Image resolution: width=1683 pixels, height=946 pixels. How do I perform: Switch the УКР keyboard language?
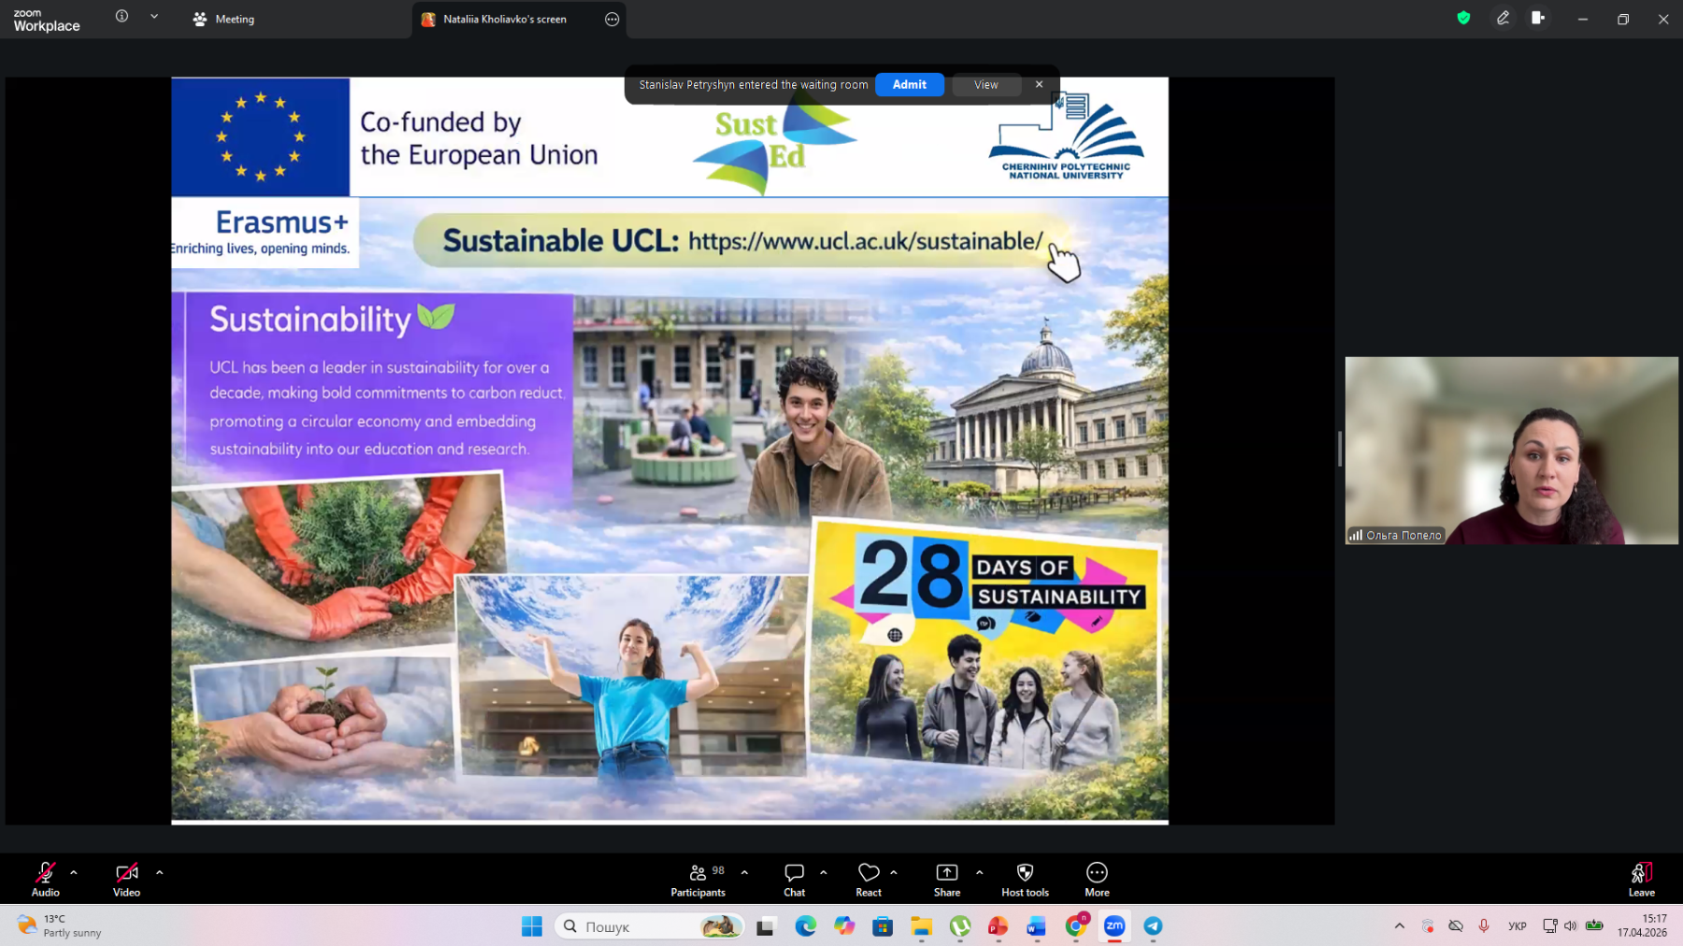(1518, 926)
